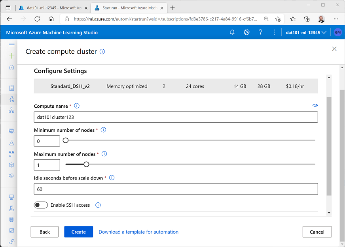Open the dat101-ml-12345 workspace dropdown
Screen dimensions: 345x247
[x=305, y=32]
